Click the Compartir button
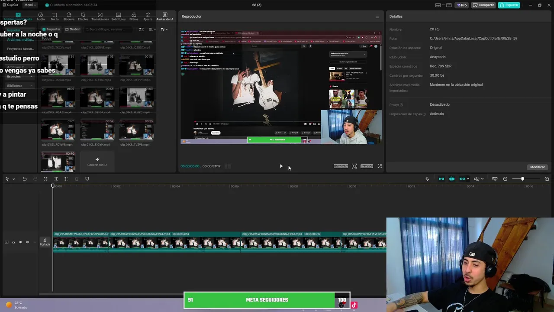 (x=483, y=5)
